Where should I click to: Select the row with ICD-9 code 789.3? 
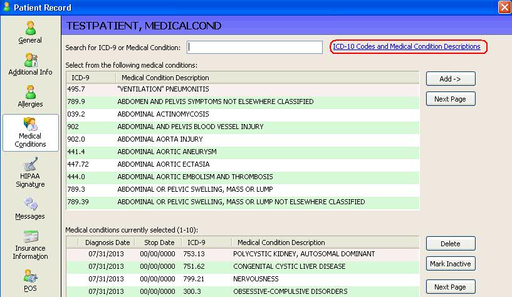pos(243,189)
